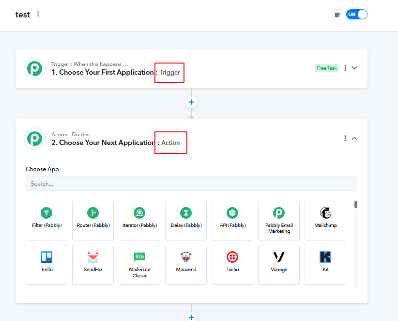
Task: Select the Moosend app
Action: pyautogui.click(x=186, y=265)
